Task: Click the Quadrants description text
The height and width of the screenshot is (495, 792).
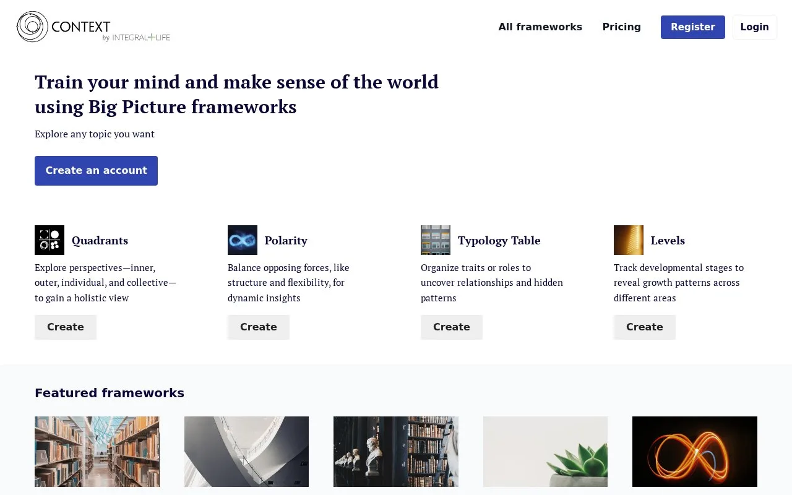Action: point(105,283)
